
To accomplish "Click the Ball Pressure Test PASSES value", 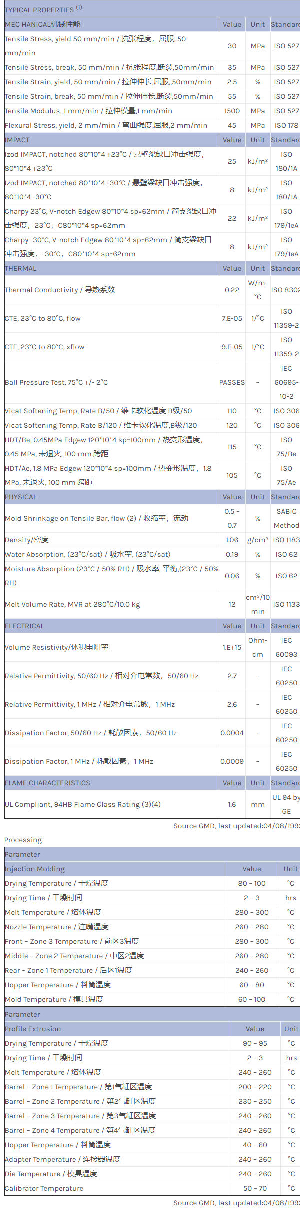I will coord(232,382).
